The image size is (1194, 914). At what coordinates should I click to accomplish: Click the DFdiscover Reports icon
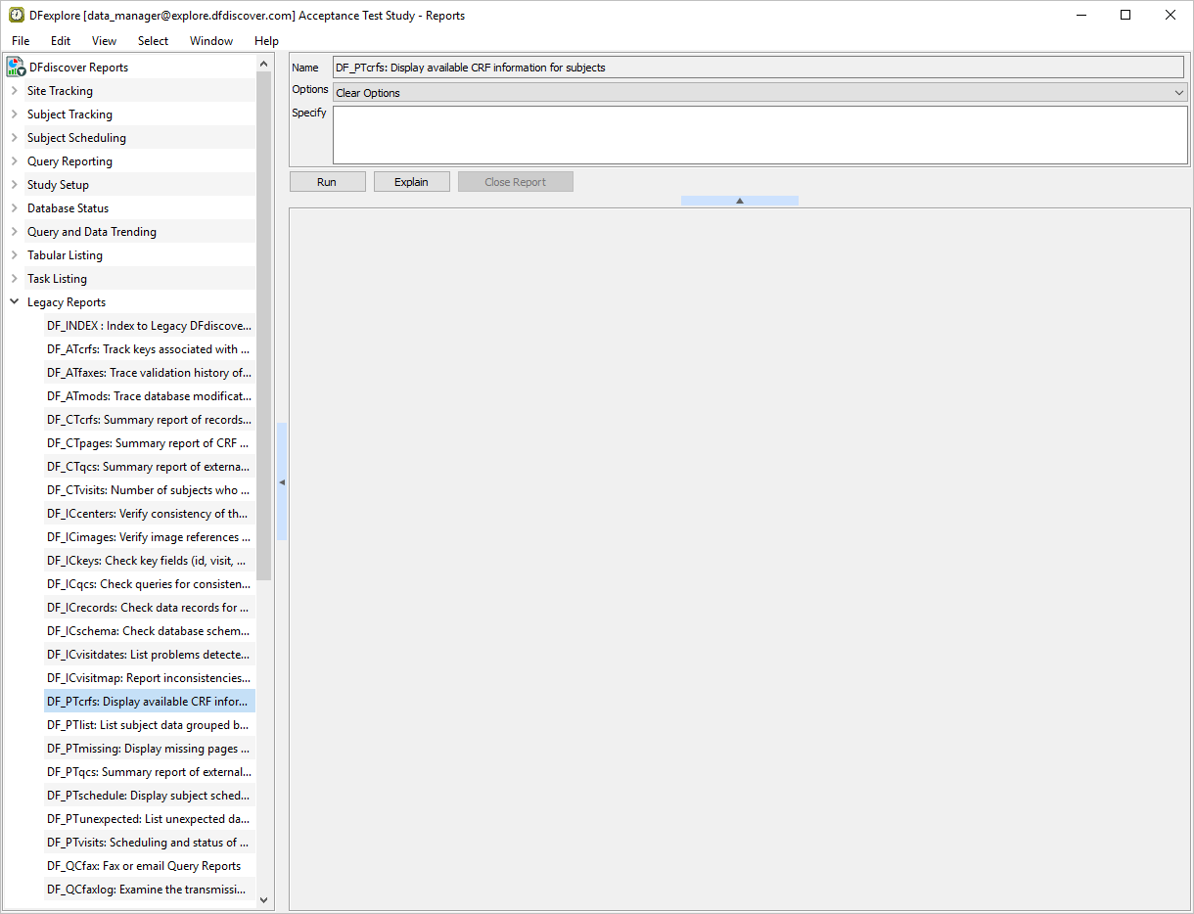(x=16, y=67)
